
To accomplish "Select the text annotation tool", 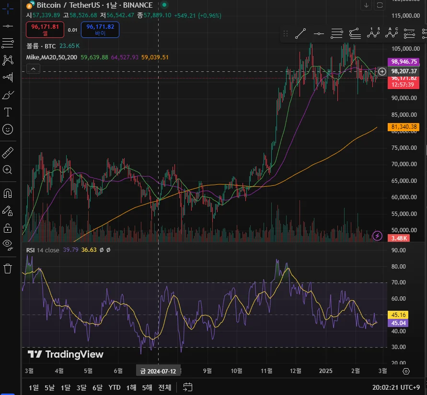I will [x=8, y=112].
